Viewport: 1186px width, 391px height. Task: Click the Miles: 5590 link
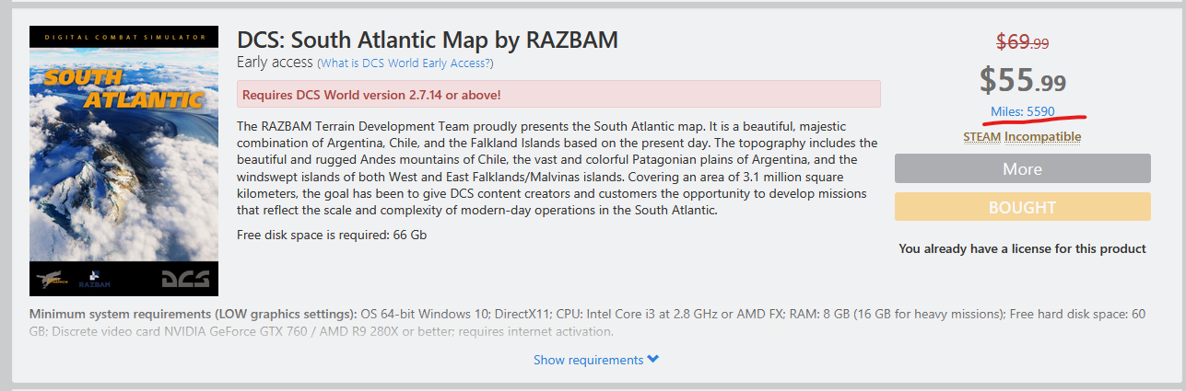pos(1022,111)
